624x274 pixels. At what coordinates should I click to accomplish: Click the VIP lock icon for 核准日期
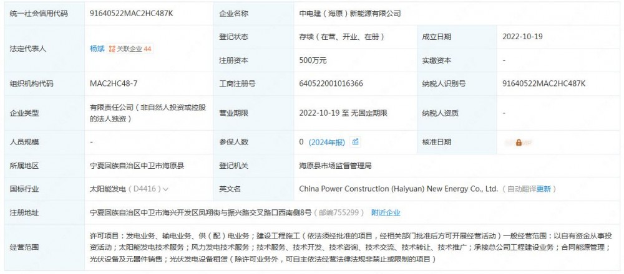(x=519, y=143)
